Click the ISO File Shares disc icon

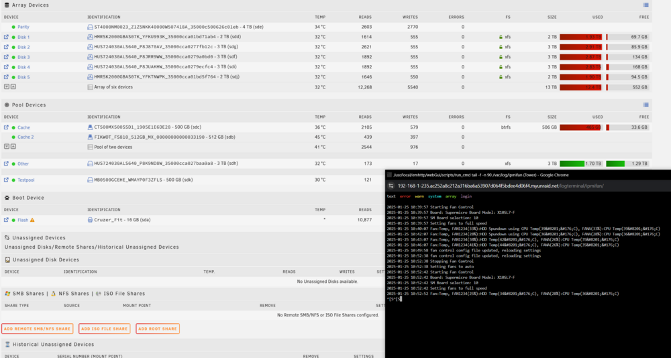(99, 294)
